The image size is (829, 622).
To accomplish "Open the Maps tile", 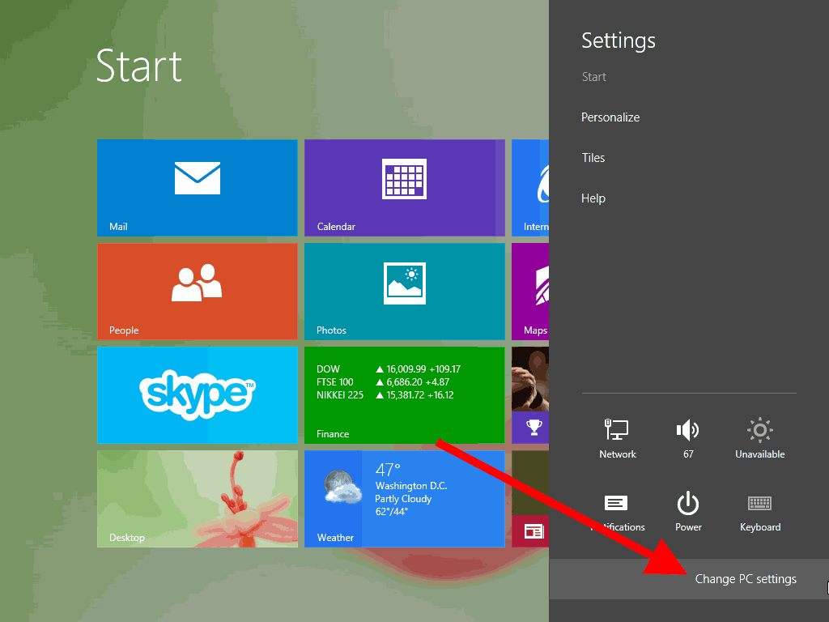I will coord(530,292).
